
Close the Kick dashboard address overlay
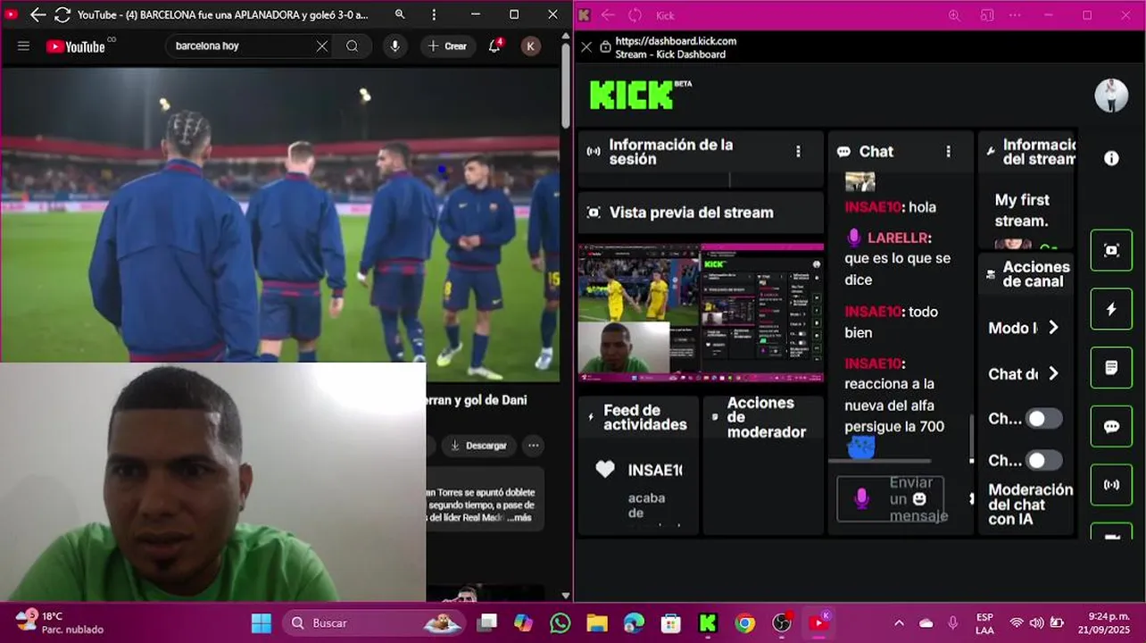tap(586, 47)
